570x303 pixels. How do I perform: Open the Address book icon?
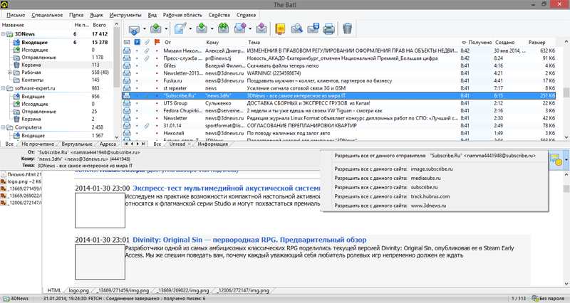coord(280,28)
